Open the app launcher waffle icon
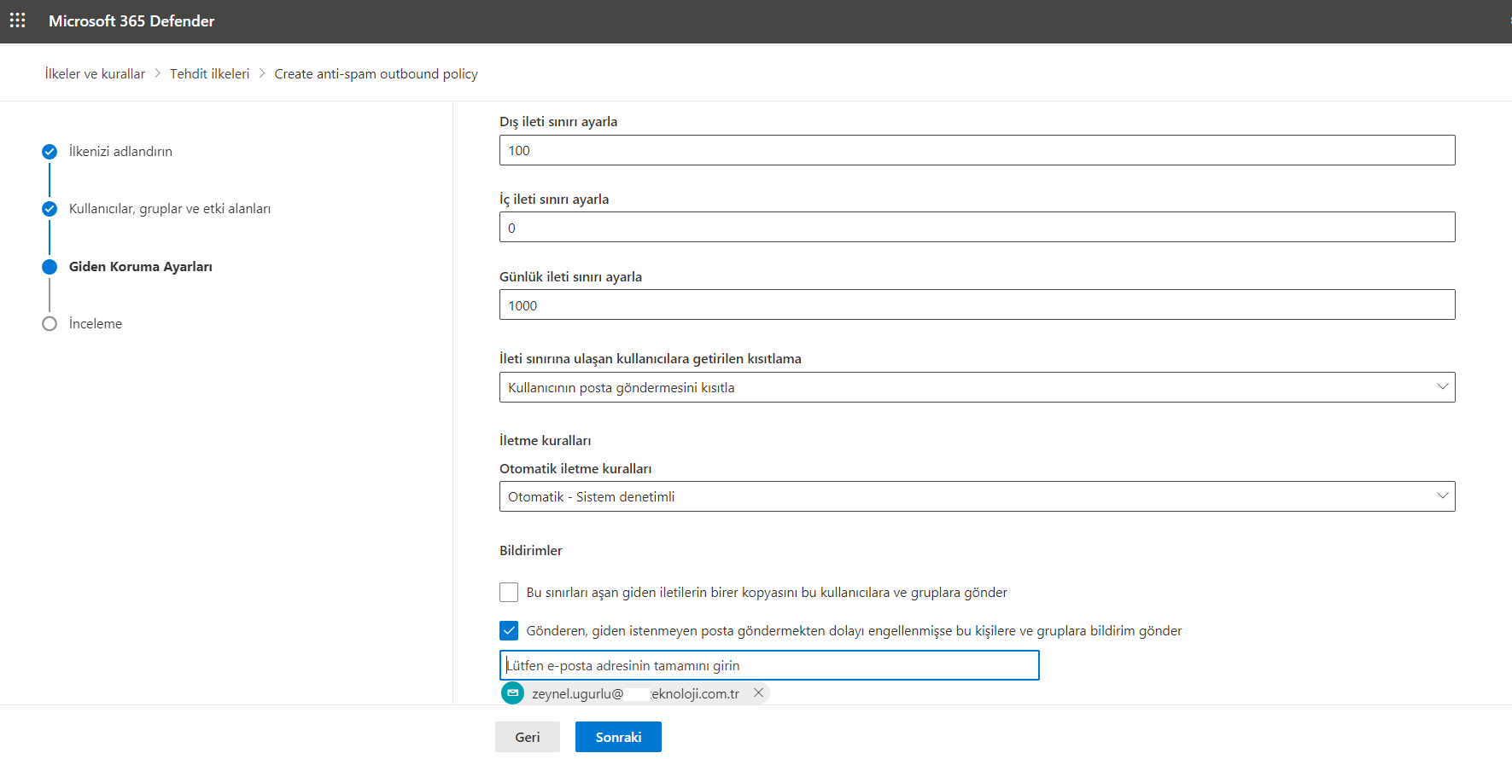 click(x=17, y=20)
